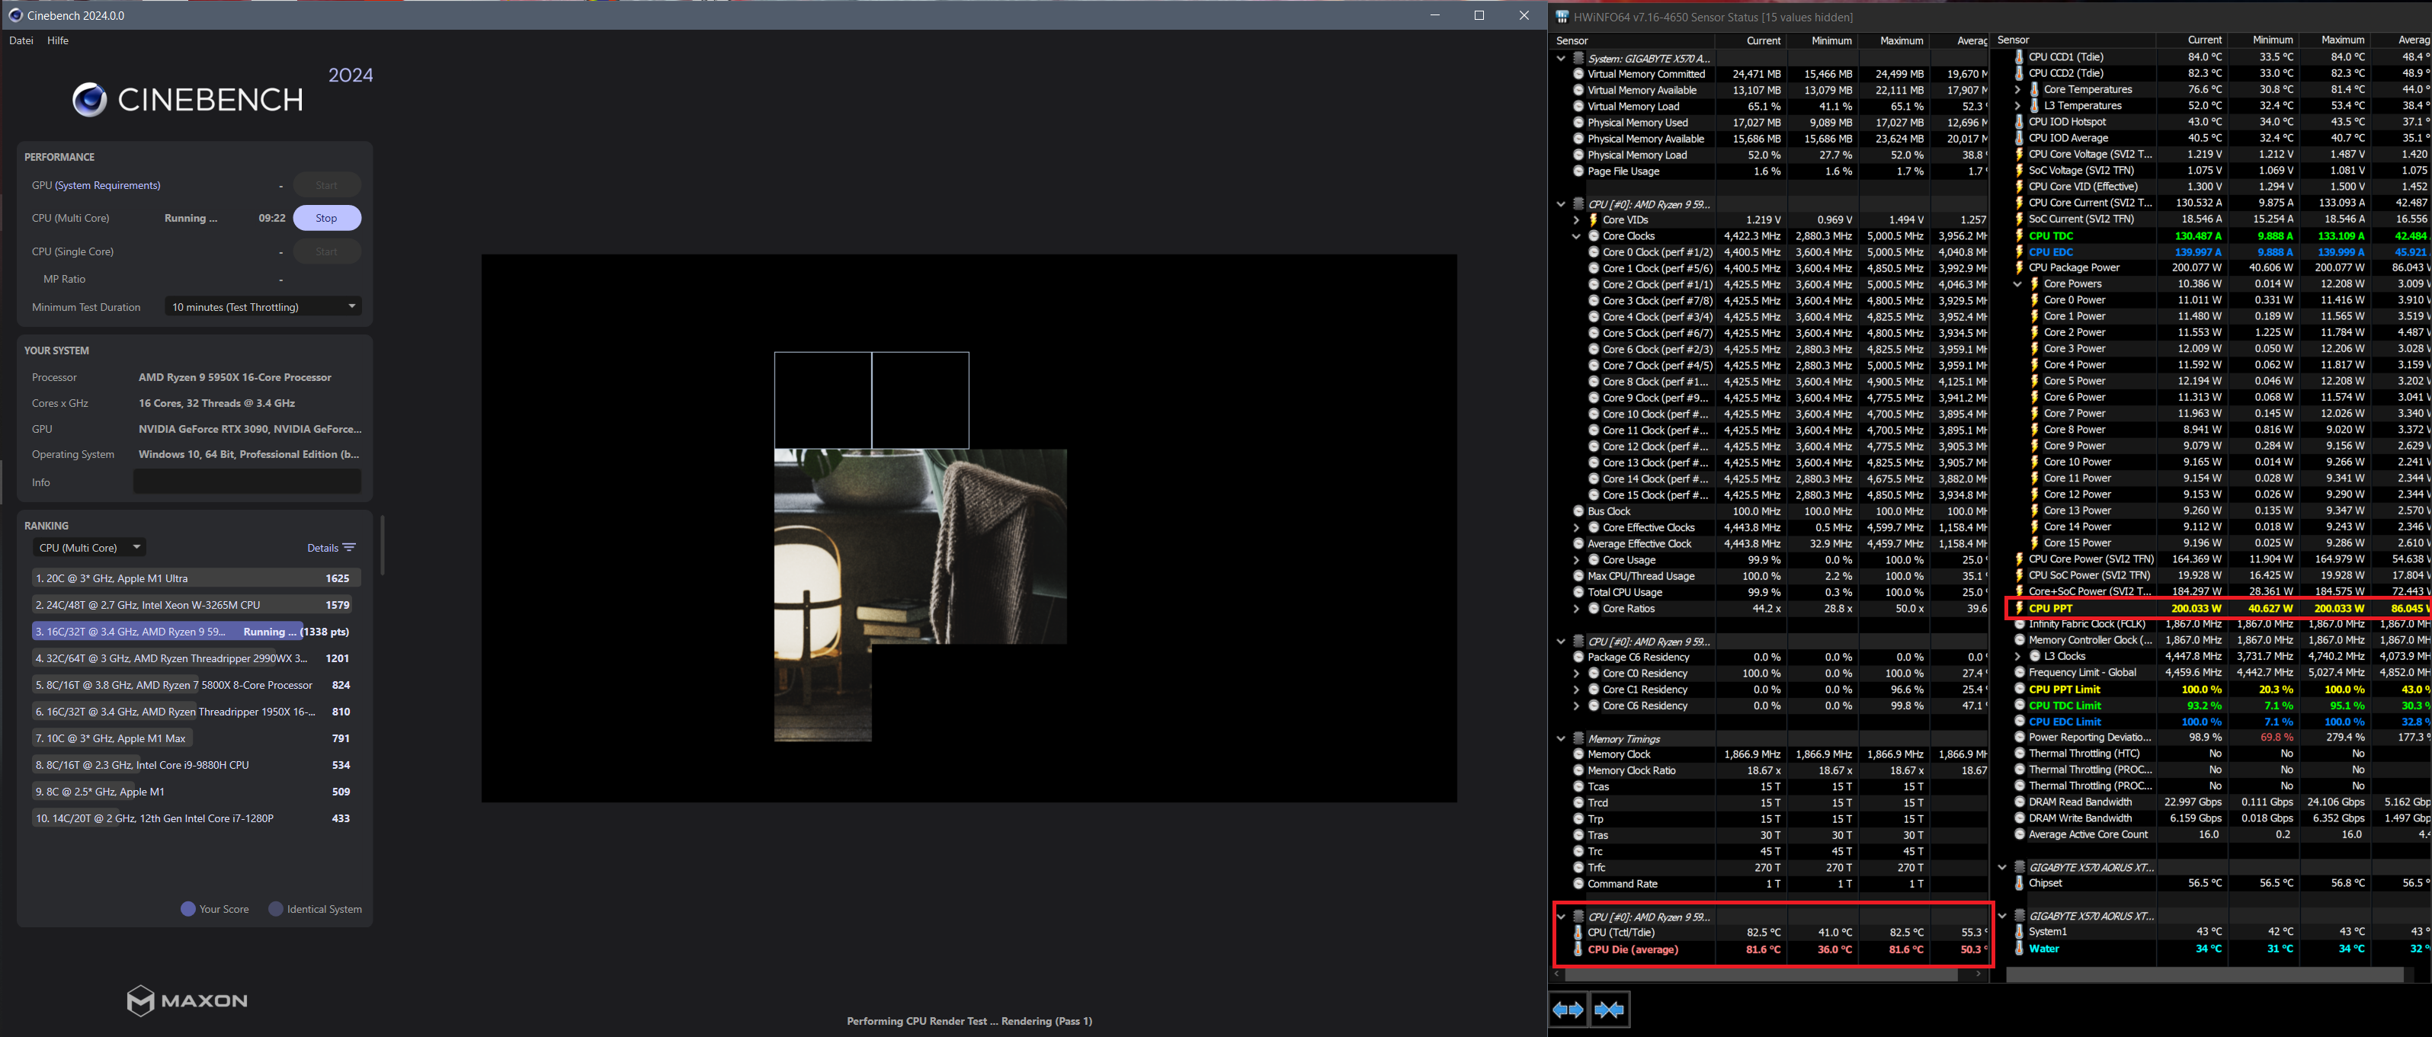Open the Hilfe menu
2432x1037 pixels.
(58, 40)
